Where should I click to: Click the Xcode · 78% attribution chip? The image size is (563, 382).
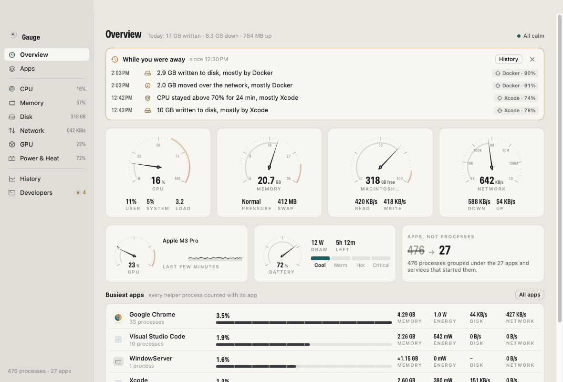click(x=516, y=110)
